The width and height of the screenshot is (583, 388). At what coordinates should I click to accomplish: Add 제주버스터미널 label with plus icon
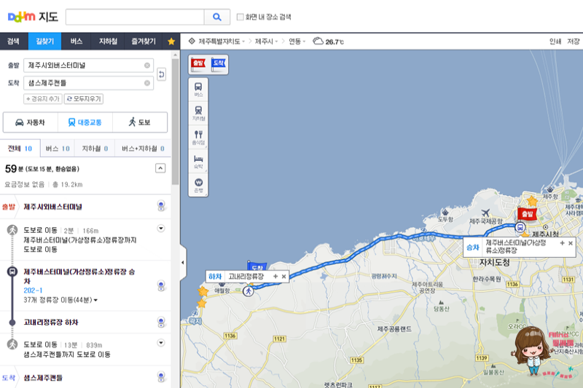[562, 243]
